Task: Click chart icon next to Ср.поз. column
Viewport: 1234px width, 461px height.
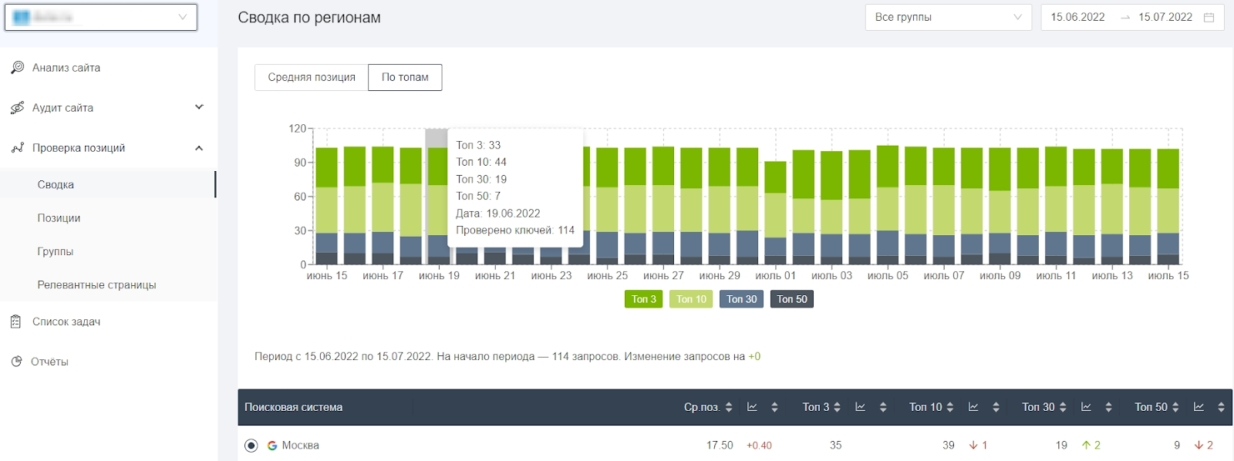Action: tap(752, 407)
